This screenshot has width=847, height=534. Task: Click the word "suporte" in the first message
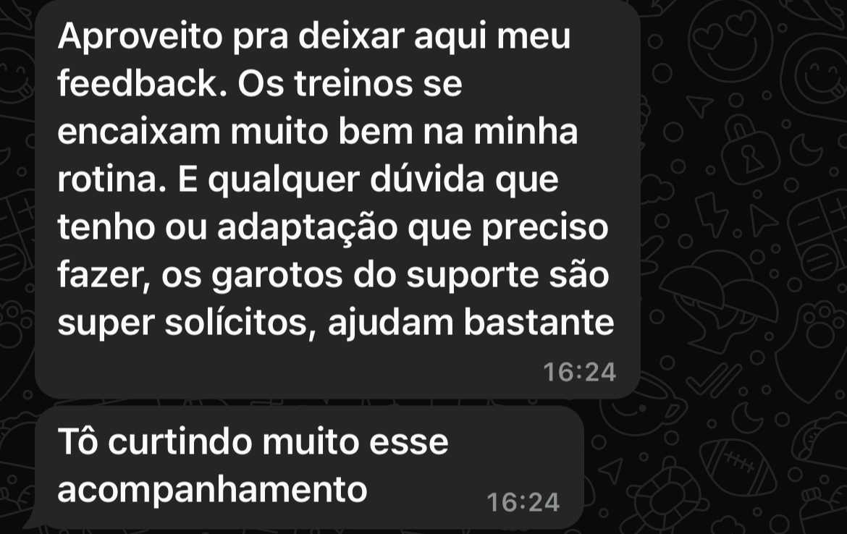pyautogui.click(x=473, y=276)
